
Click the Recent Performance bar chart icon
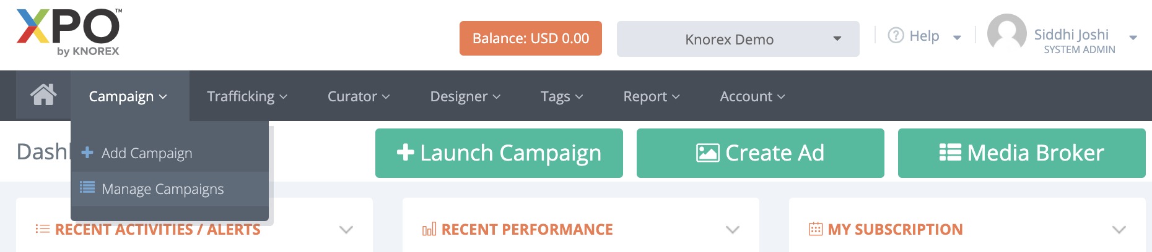(x=429, y=229)
